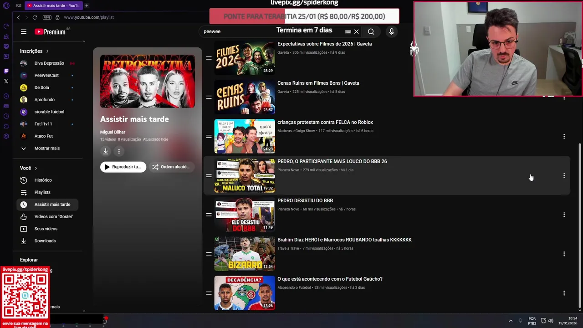Open Mapeando o Futebol channel name
583x328 pixels.
point(294,287)
